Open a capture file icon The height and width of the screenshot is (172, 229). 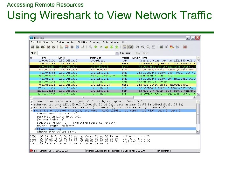click(x=61, y=47)
